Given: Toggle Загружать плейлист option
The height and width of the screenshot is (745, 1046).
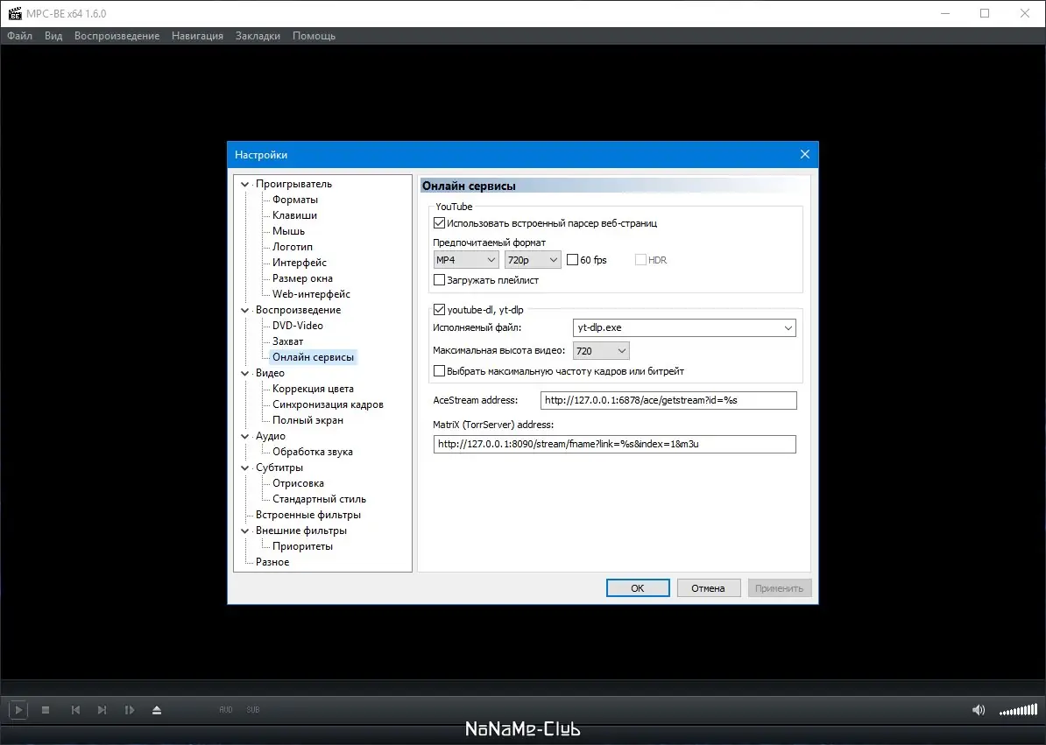Looking at the screenshot, I should click(x=439, y=278).
